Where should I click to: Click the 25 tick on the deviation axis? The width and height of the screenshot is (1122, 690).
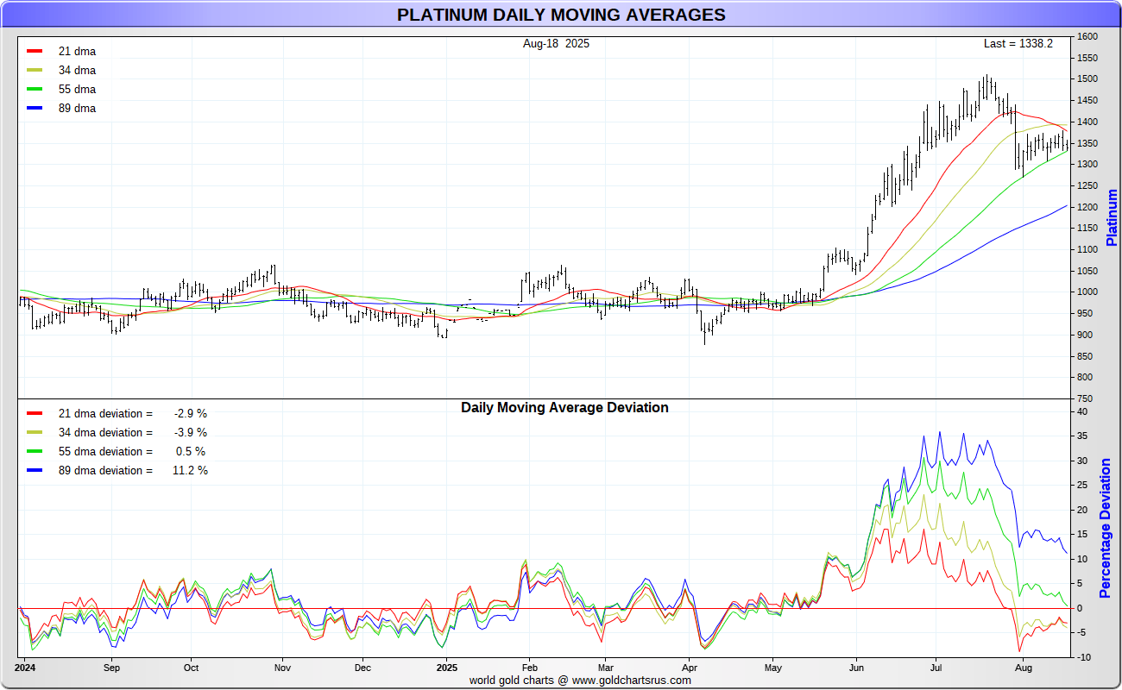coord(1081,486)
